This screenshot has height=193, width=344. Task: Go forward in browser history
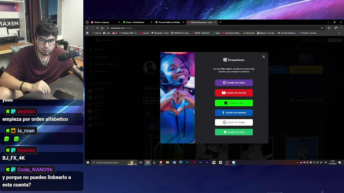pos(92,28)
